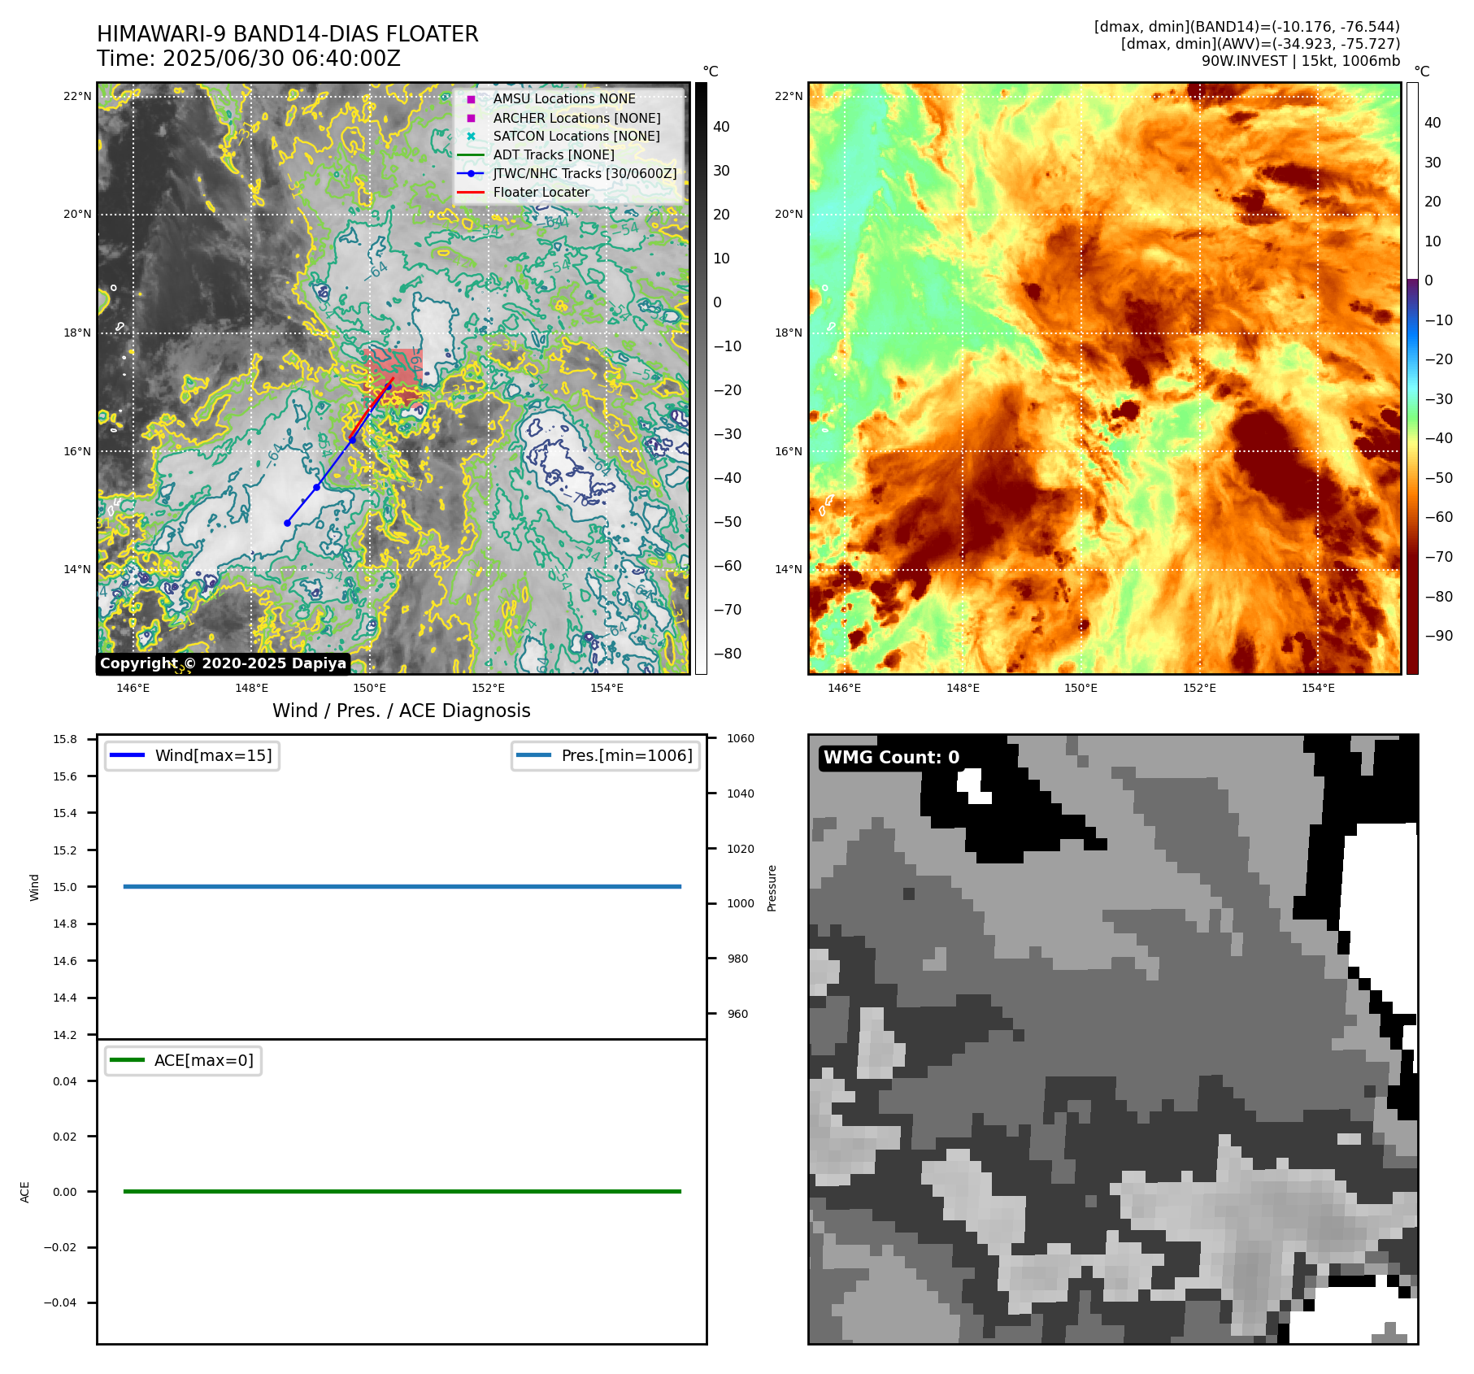
Task: Click the '−0.04' tick on the ACE axis
Action: coord(60,1302)
